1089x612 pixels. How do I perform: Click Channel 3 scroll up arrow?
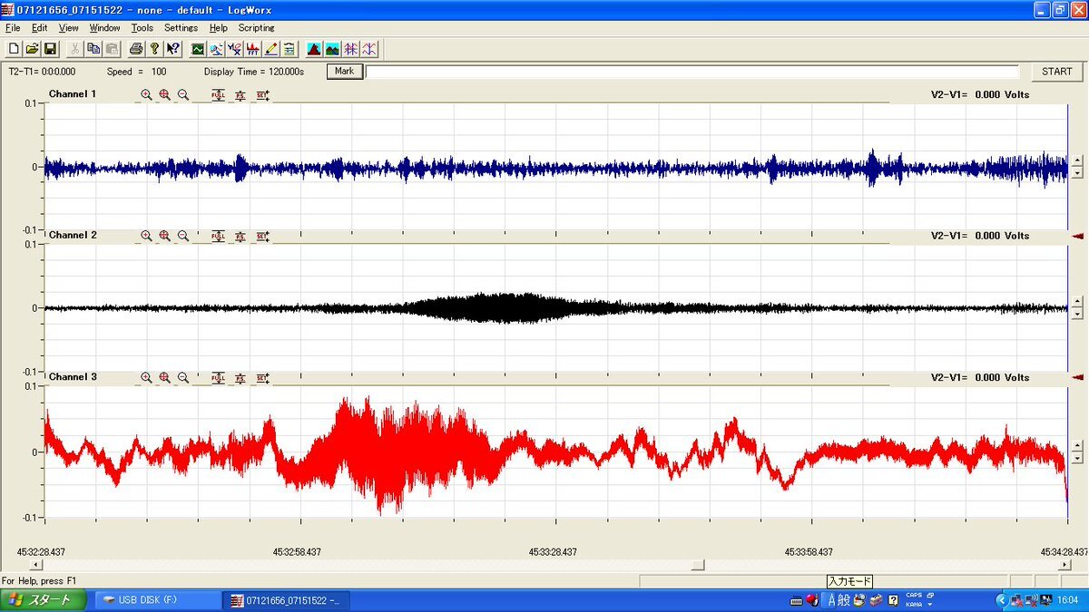(x=1077, y=445)
